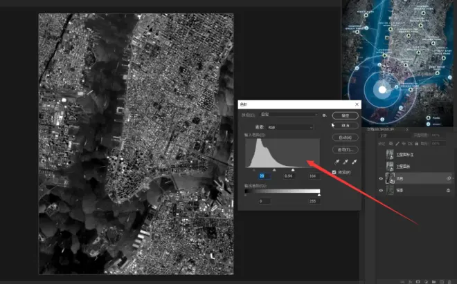Open the Channel RGB dropdown
This screenshot has height=284, width=457.
[291, 127]
